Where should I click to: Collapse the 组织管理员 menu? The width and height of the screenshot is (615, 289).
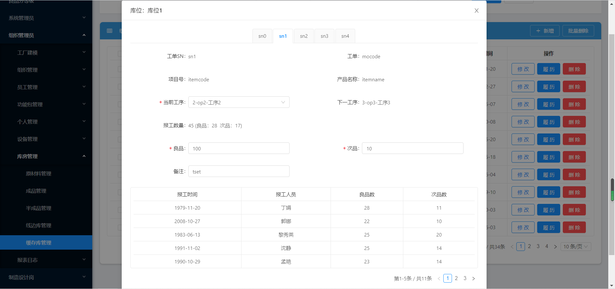click(46, 35)
